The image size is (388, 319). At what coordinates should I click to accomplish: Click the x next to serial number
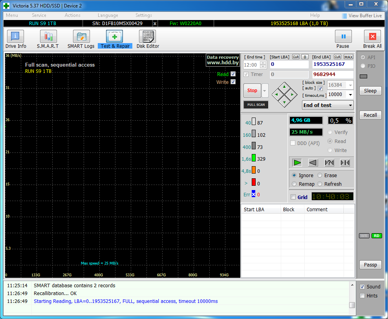pos(155,24)
